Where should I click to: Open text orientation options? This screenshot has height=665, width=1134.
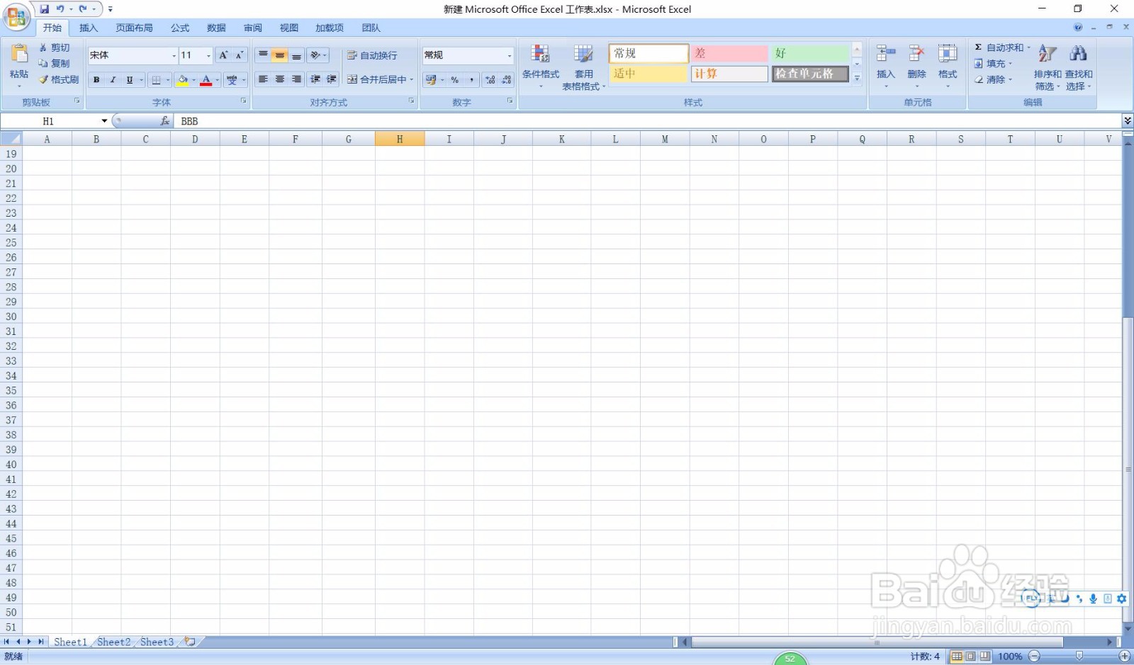[318, 55]
